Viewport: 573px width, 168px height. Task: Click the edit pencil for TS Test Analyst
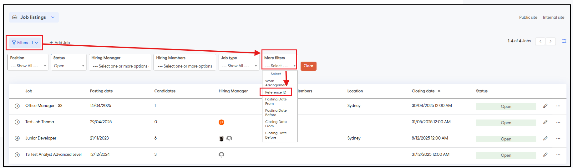(545, 155)
